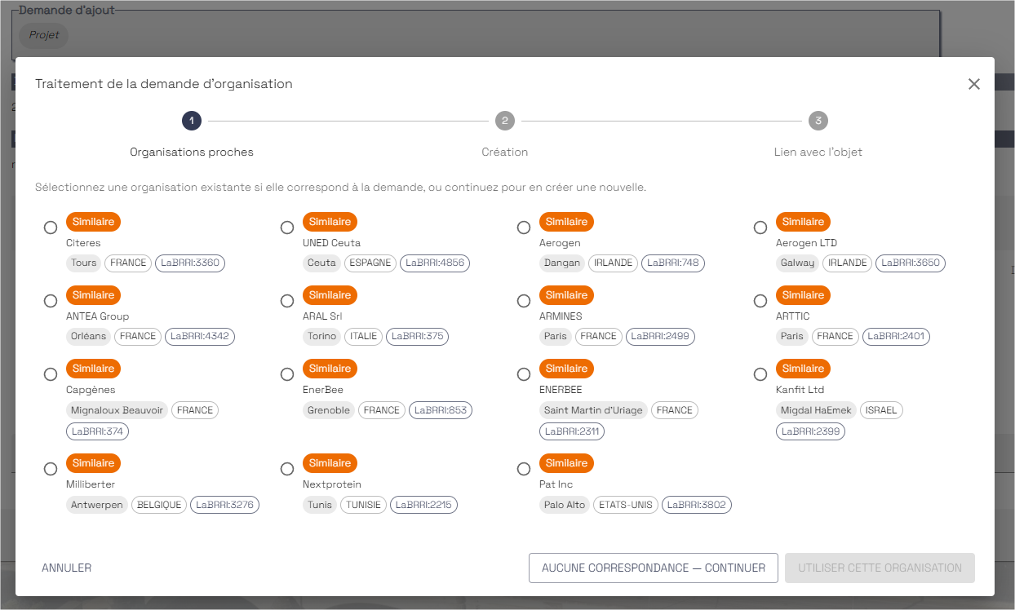Click the LaBRRI:2215 tag for Nextprotein
The height and width of the screenshot is (610, 1015).
point(423,505)
